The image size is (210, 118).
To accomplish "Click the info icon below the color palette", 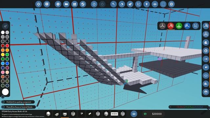I will click(3, 97).
